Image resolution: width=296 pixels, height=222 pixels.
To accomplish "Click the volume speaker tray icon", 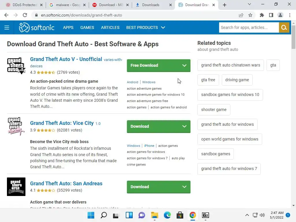I will point(262,215).
